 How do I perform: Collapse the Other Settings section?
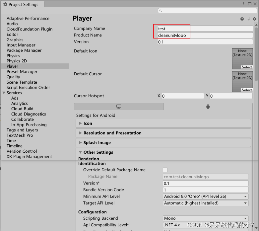163,152
